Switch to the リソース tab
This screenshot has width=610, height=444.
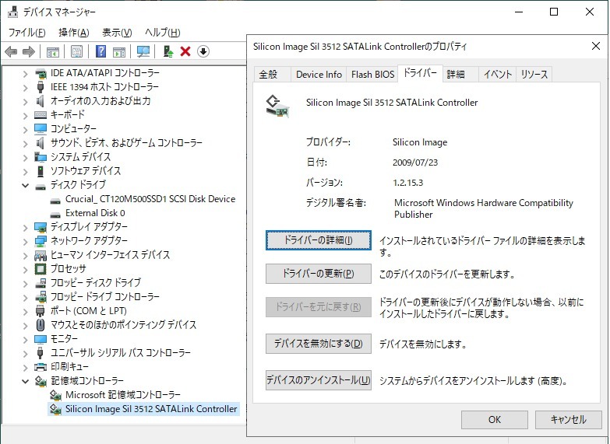click(x=534, y=74)
